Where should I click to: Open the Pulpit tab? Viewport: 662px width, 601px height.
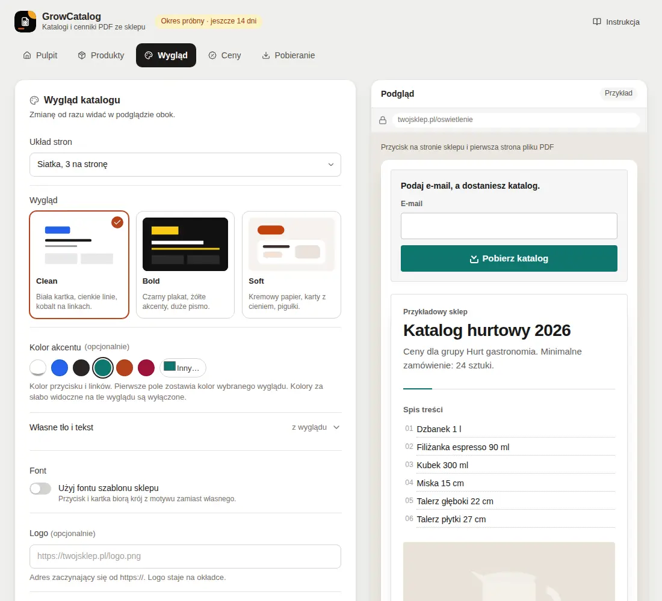tap(40, 55)
